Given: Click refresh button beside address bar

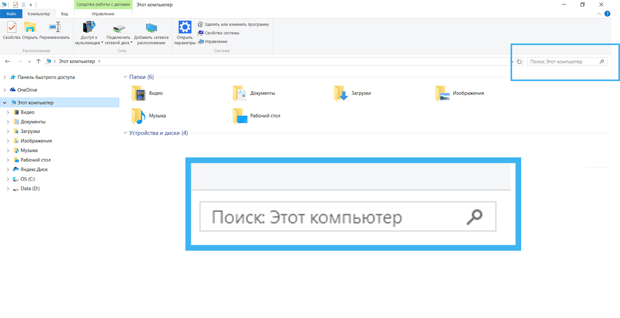Looking at the screenshot, I should 520,61.
